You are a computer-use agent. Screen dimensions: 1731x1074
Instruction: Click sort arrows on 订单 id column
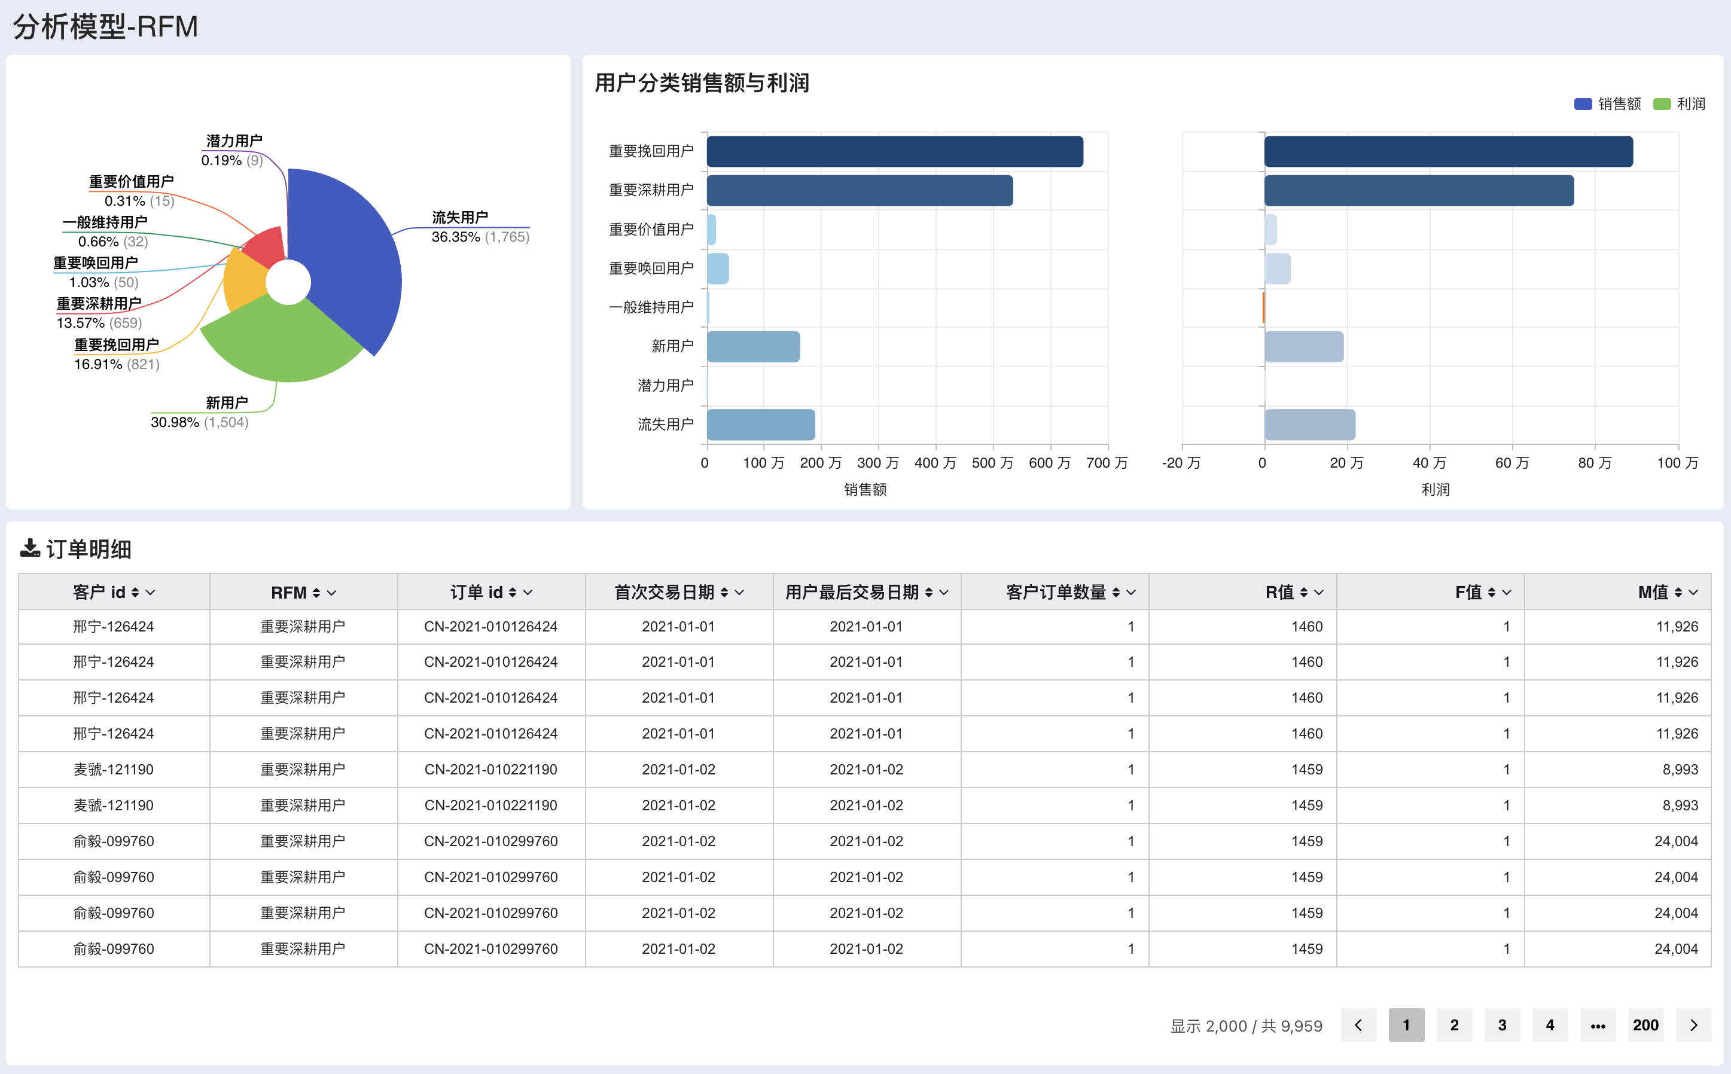[512, 593]
